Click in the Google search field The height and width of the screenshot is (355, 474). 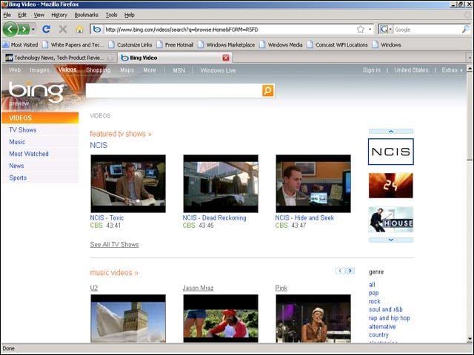(x=427, y=30)
